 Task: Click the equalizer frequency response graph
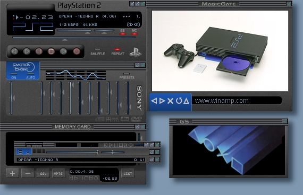(75, 75)
